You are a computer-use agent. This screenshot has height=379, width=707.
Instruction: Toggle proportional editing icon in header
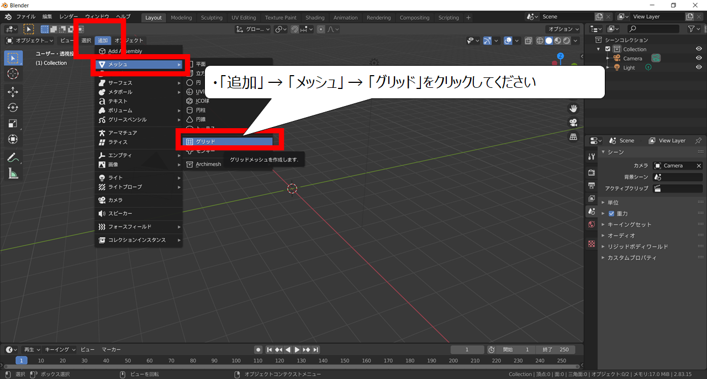point(321,29)
